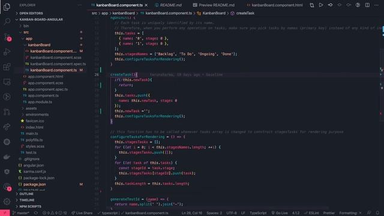Click Live Share in status bar
Screen dimensions: 384x216
pyautogui.click(x=82, y=213)
